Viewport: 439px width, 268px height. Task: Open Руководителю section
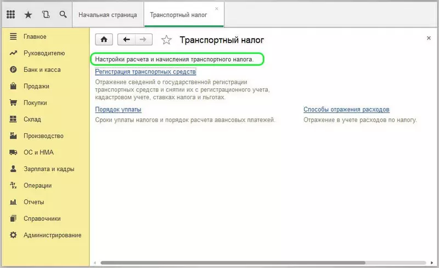click(44, 53)
